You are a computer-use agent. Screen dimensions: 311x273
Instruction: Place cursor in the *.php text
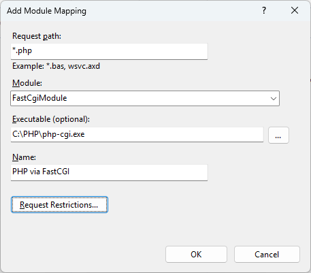[22, 50]
